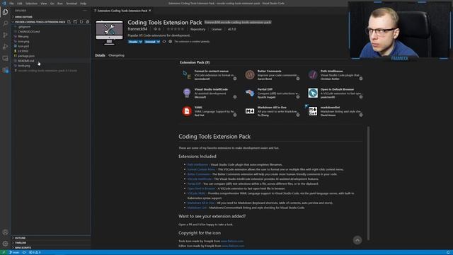453x255 pixels.
Task: Click the extension manage gear icon
Action: tap(170, 42)
